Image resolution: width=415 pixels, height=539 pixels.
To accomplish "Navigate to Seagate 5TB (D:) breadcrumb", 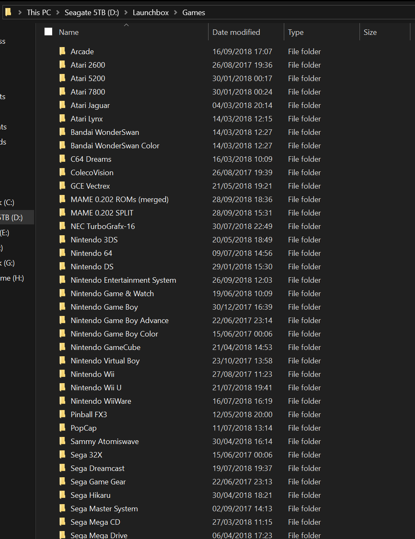I will coord(92,13).
